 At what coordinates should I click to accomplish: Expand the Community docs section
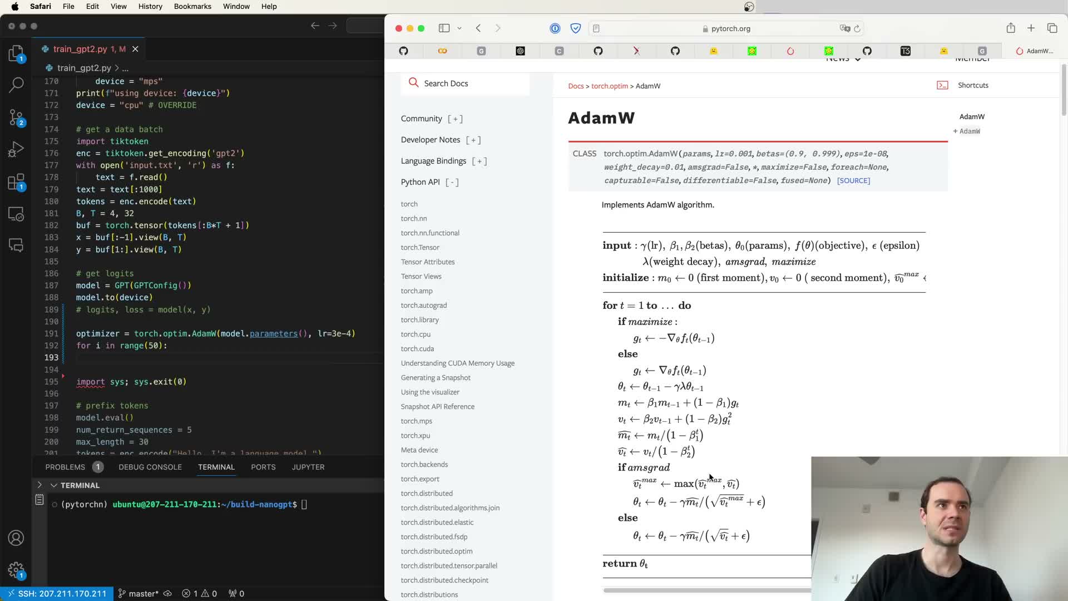pos(455,119)
